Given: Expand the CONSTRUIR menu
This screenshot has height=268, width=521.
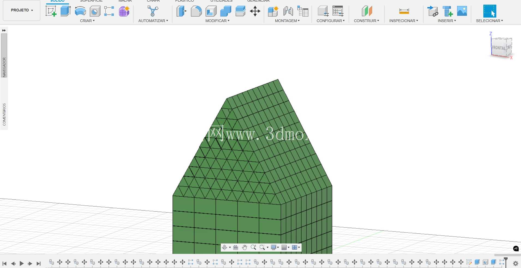Looking at the screenshot, I should pos(367,21).
